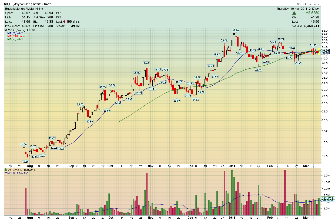Click the 62.80 peak price label
Image resolution: width=335 pixels, height=220 pixels.
pyautogui.click(x=236, y=30)
